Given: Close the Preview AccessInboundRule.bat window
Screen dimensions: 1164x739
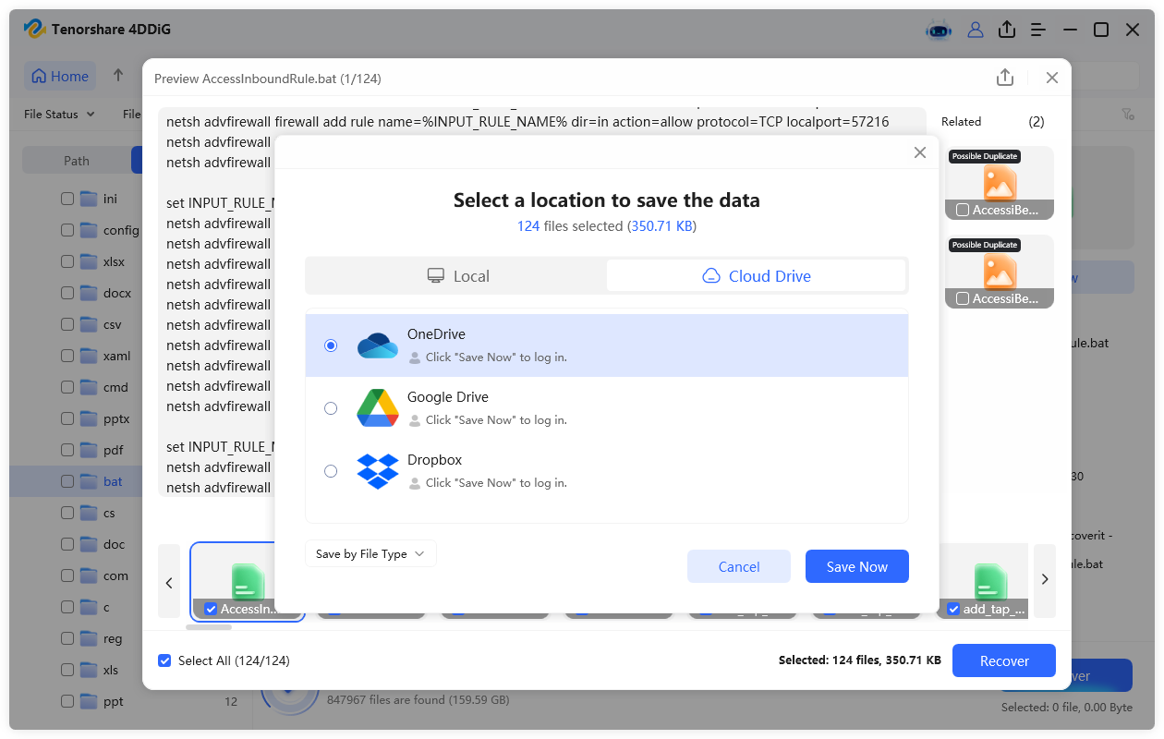Looking at the screenshot, I should (x=1051, y=78).
